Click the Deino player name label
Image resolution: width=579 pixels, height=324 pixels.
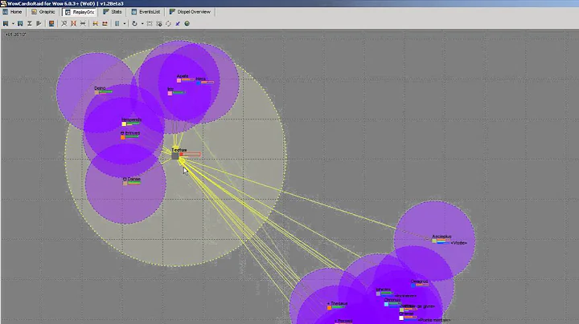point(100,88)
